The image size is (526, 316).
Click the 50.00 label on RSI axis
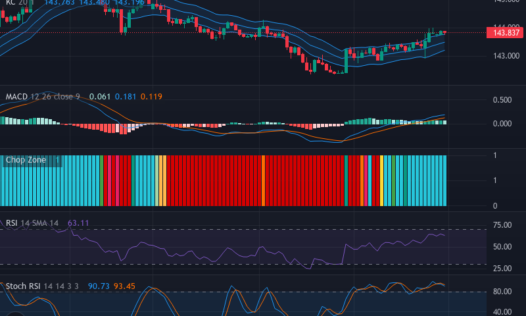(502, 247)
